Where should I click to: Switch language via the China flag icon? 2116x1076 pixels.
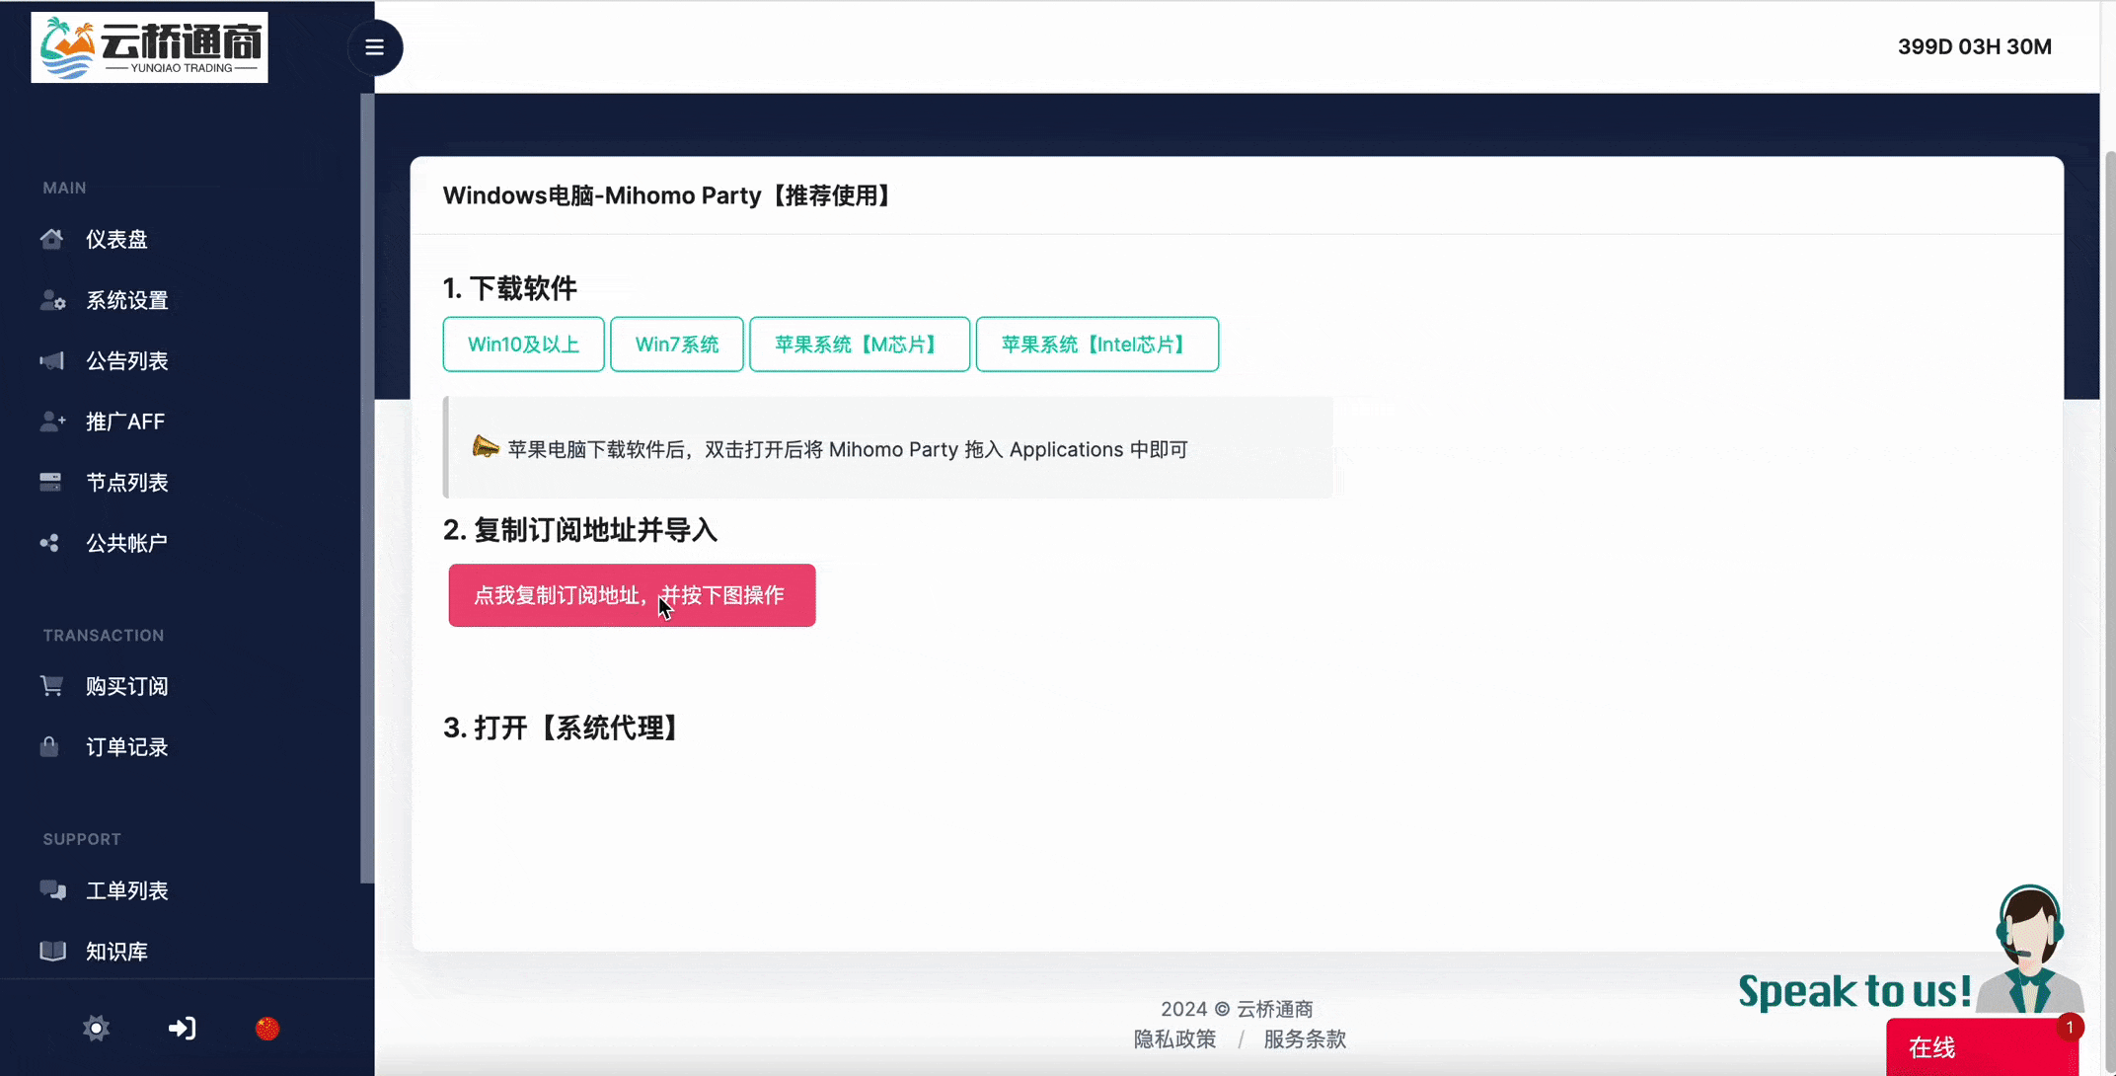pyautogui.click(x=267, y=1029)
